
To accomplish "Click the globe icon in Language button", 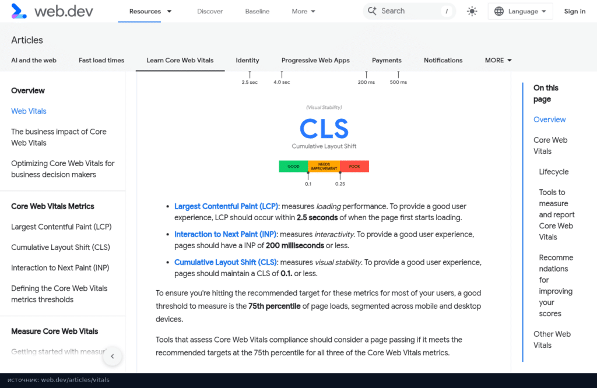I will coord(499,12).
